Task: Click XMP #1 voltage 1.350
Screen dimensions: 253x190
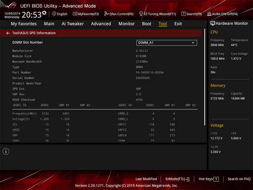Action: 65,119
